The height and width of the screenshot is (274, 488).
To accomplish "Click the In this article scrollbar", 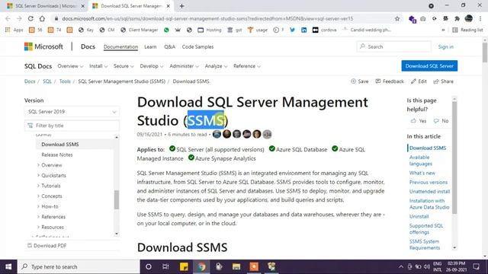I will (454, 158).
